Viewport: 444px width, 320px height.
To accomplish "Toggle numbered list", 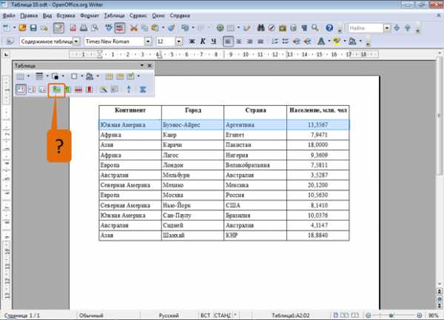I will point(275,41).
